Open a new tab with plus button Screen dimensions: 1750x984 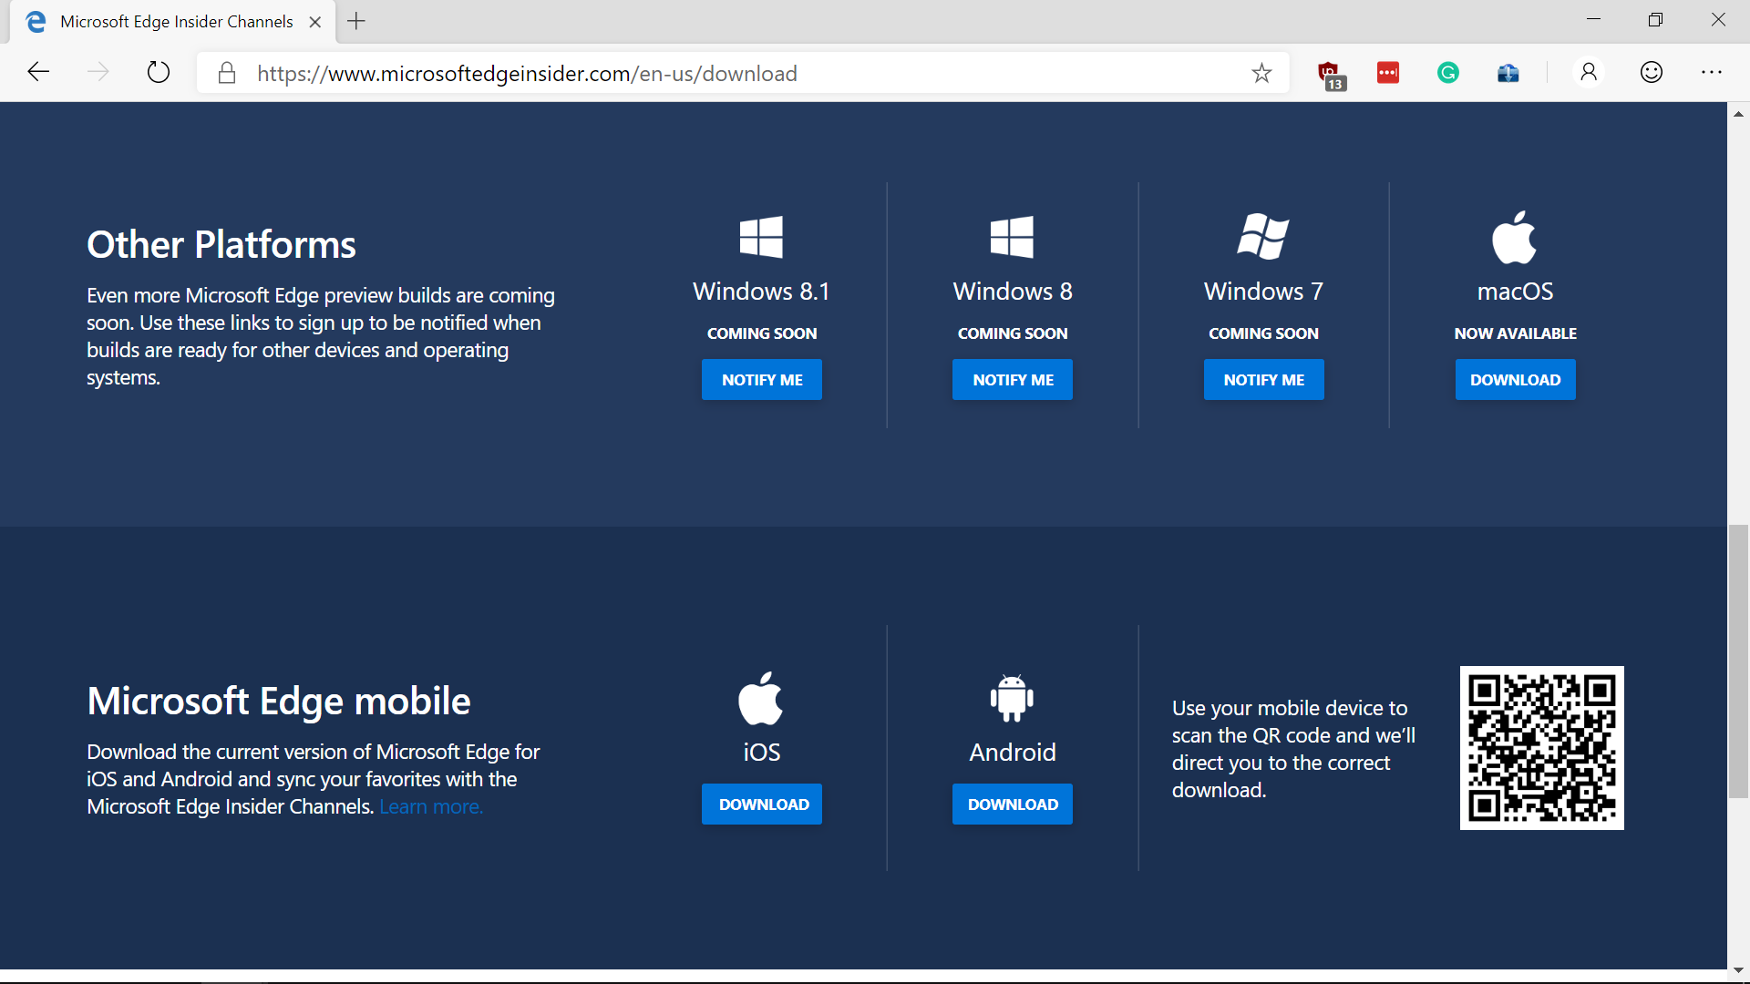pos(356,21)
